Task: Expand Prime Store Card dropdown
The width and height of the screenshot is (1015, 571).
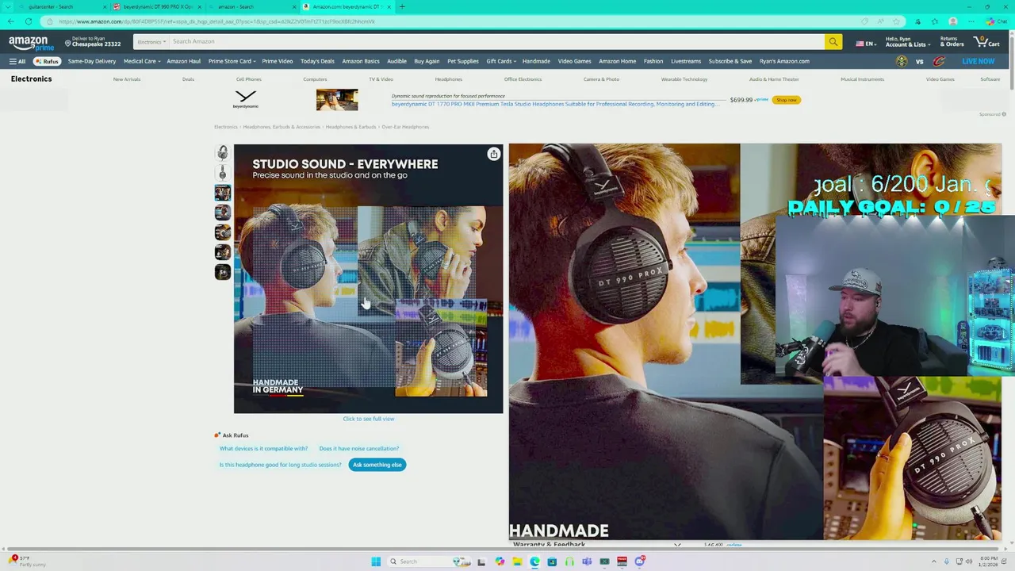Action: [232, 61]
